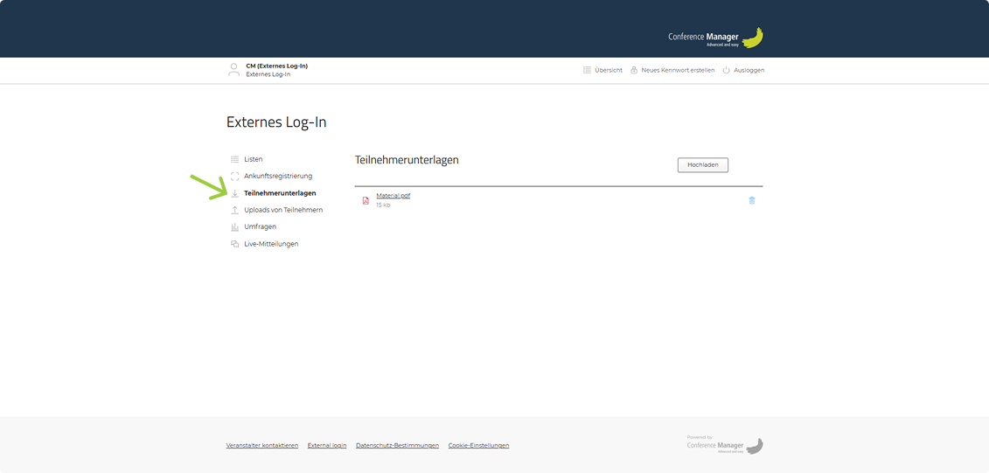This screenshot has width=989, height=473.
Task: Open Uploads von Teilnehmern
Action: [x=283, y=210]
